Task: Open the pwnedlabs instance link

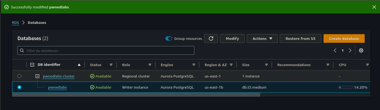Action: [x=57, y=87]
